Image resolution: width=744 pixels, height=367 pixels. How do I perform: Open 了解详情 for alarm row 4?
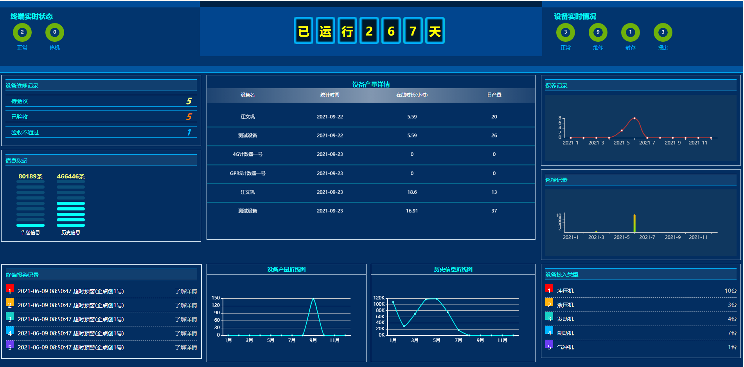[186, 333]
